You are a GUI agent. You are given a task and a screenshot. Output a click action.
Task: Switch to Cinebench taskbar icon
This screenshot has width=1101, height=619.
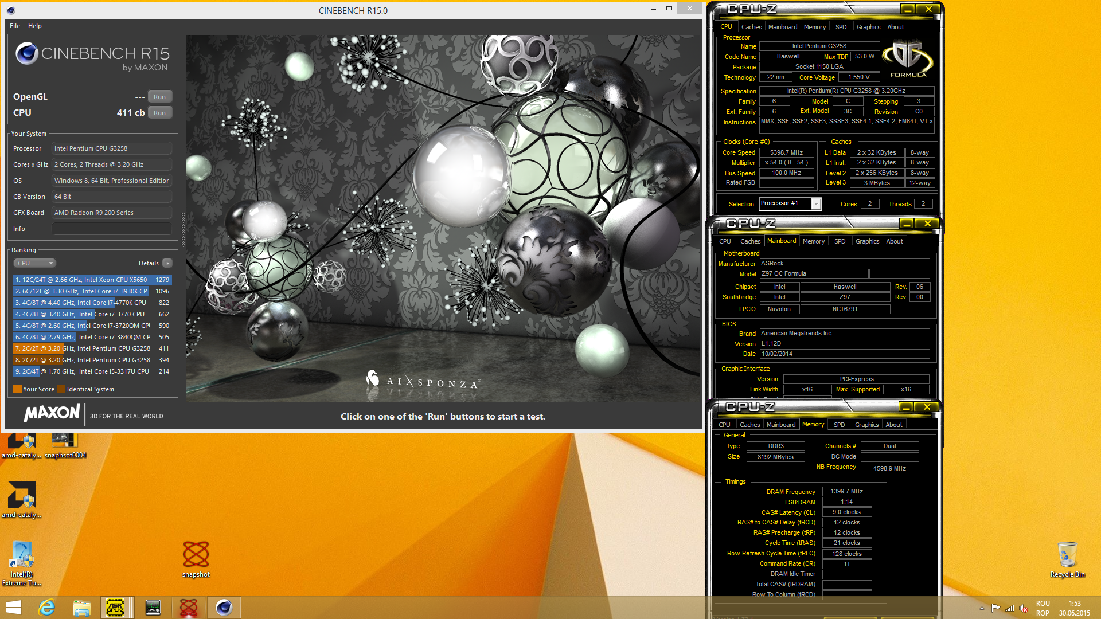tap(224, 608)
